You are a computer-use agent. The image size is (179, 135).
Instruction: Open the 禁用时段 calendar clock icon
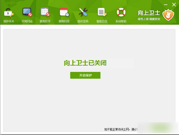click(64, 12)
